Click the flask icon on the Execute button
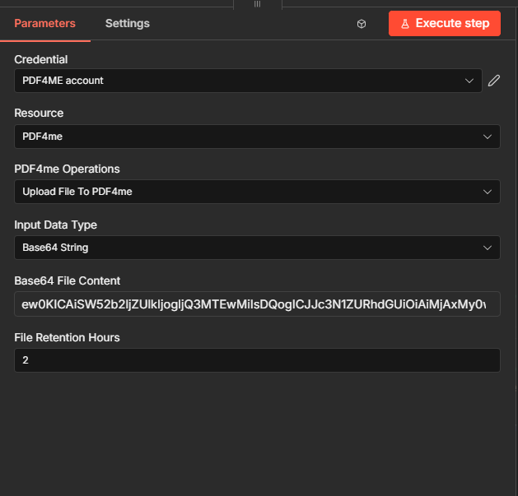Viewport: 518px width, 496px height. pyautogui.click(x=405, y=24)
